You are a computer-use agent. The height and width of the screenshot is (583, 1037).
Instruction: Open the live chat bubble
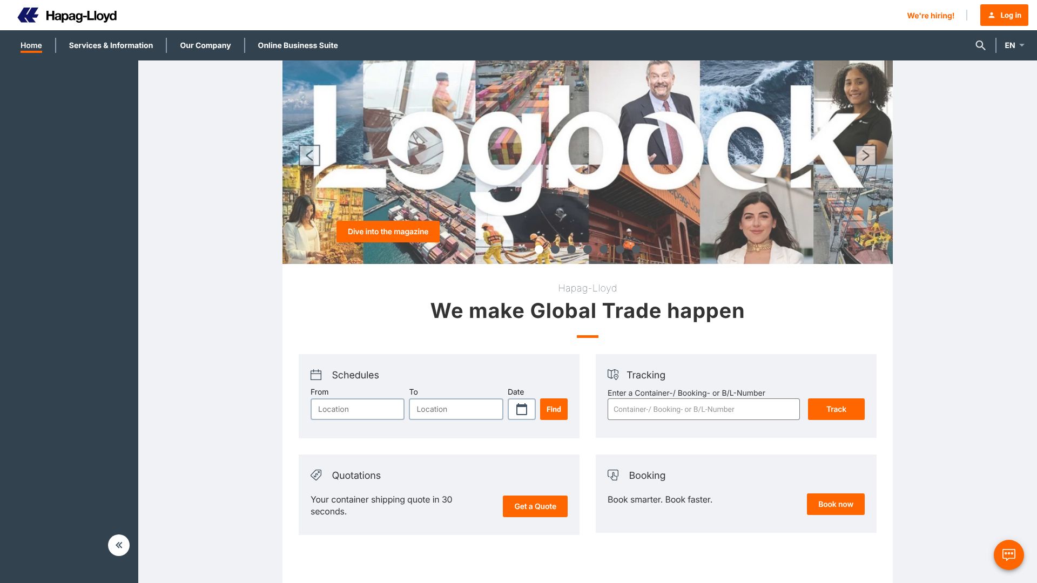[1008, 554]
